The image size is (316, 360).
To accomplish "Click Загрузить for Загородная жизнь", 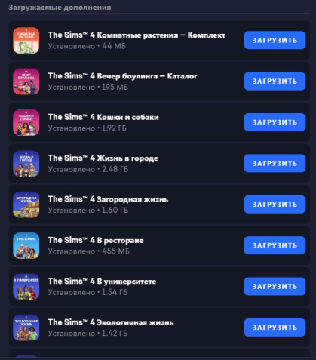I will (275, 205).
